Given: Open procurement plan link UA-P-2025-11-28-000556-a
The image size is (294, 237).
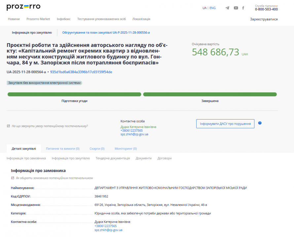Looking at the screenshot, I should coord(106,33).
